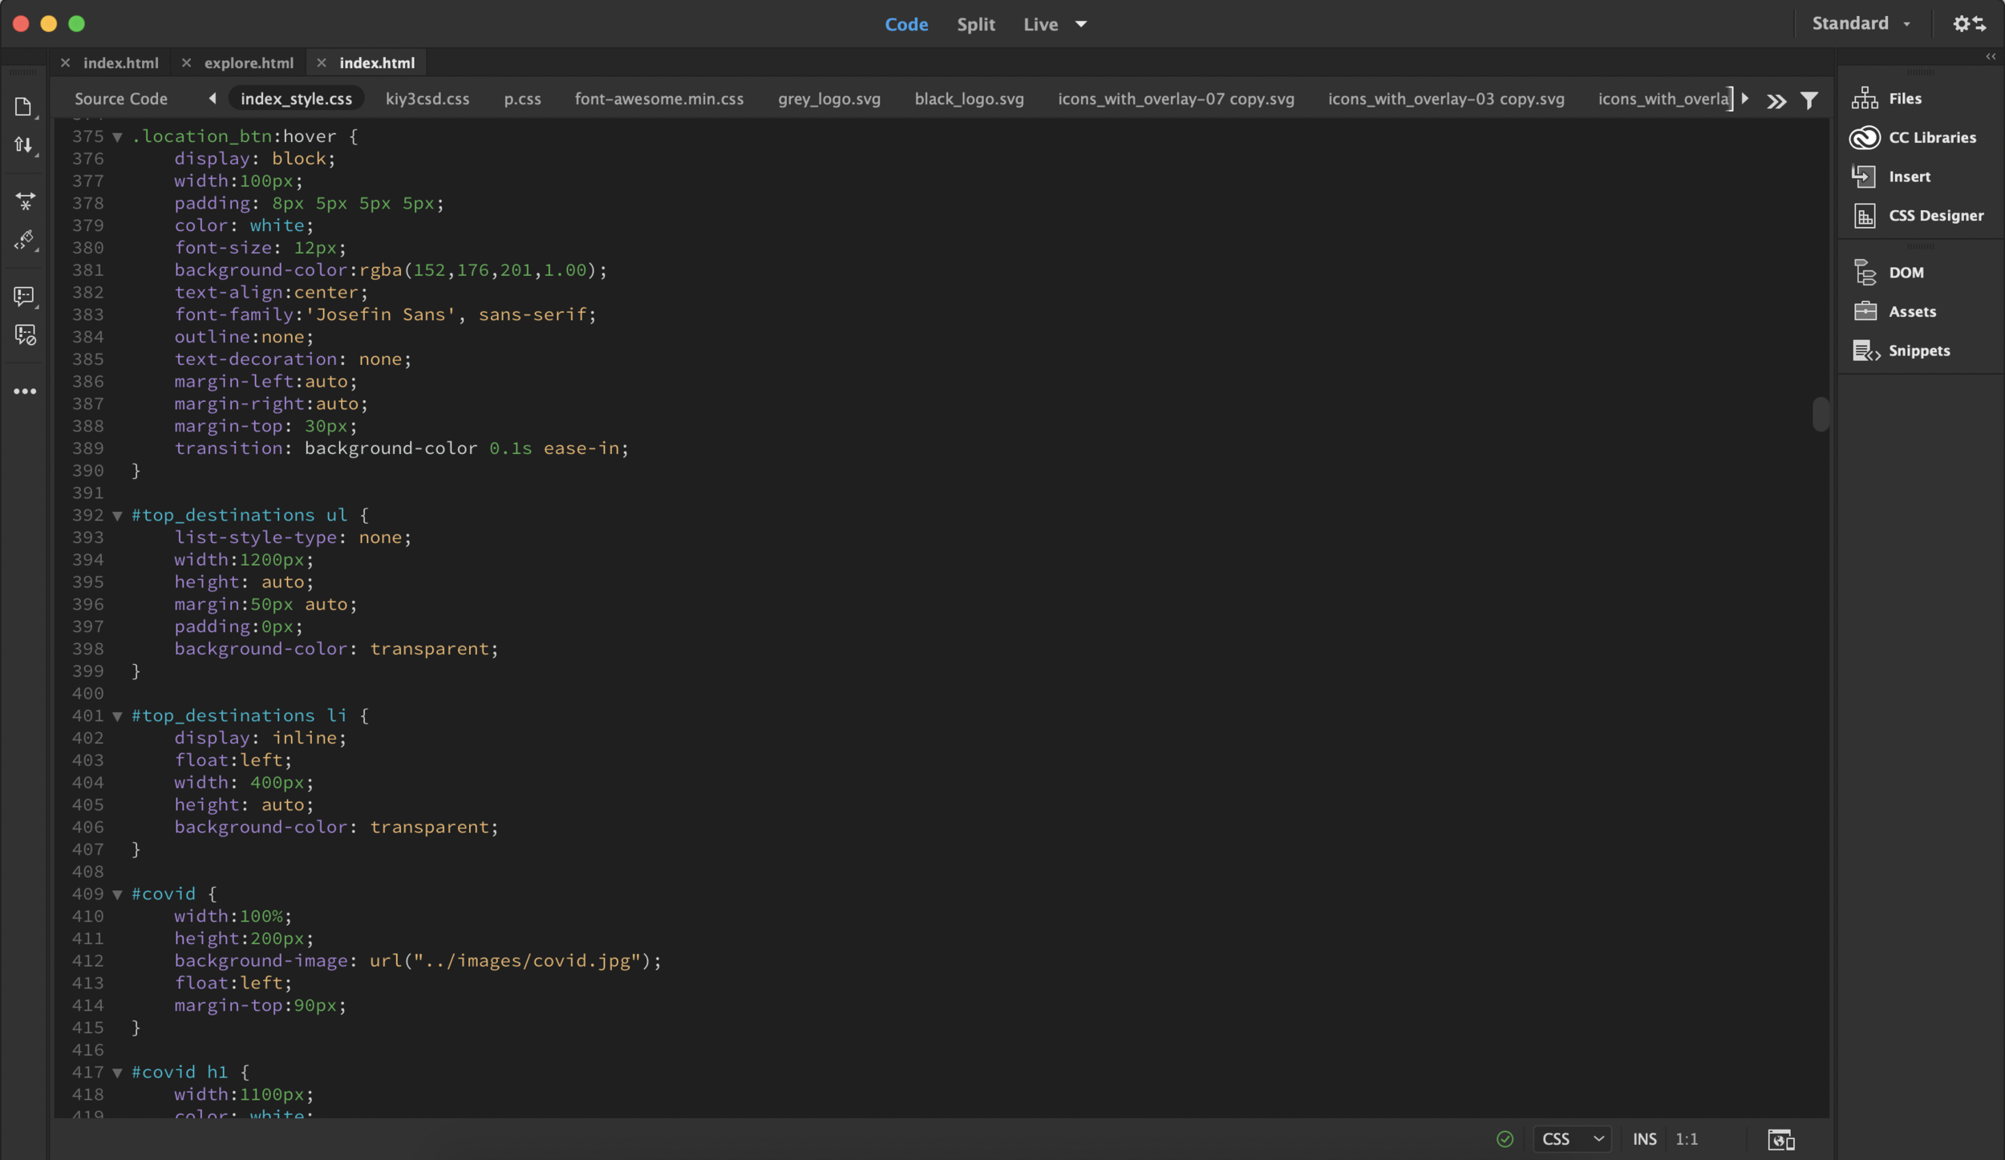Screen dimensions: 2005x1160
Task: Open the Live view options arrow
Action: (x=1081, y=24)
